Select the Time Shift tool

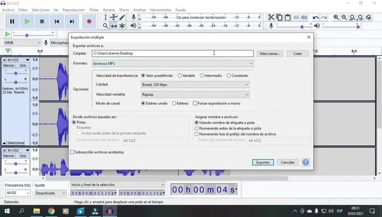[114, 26]
